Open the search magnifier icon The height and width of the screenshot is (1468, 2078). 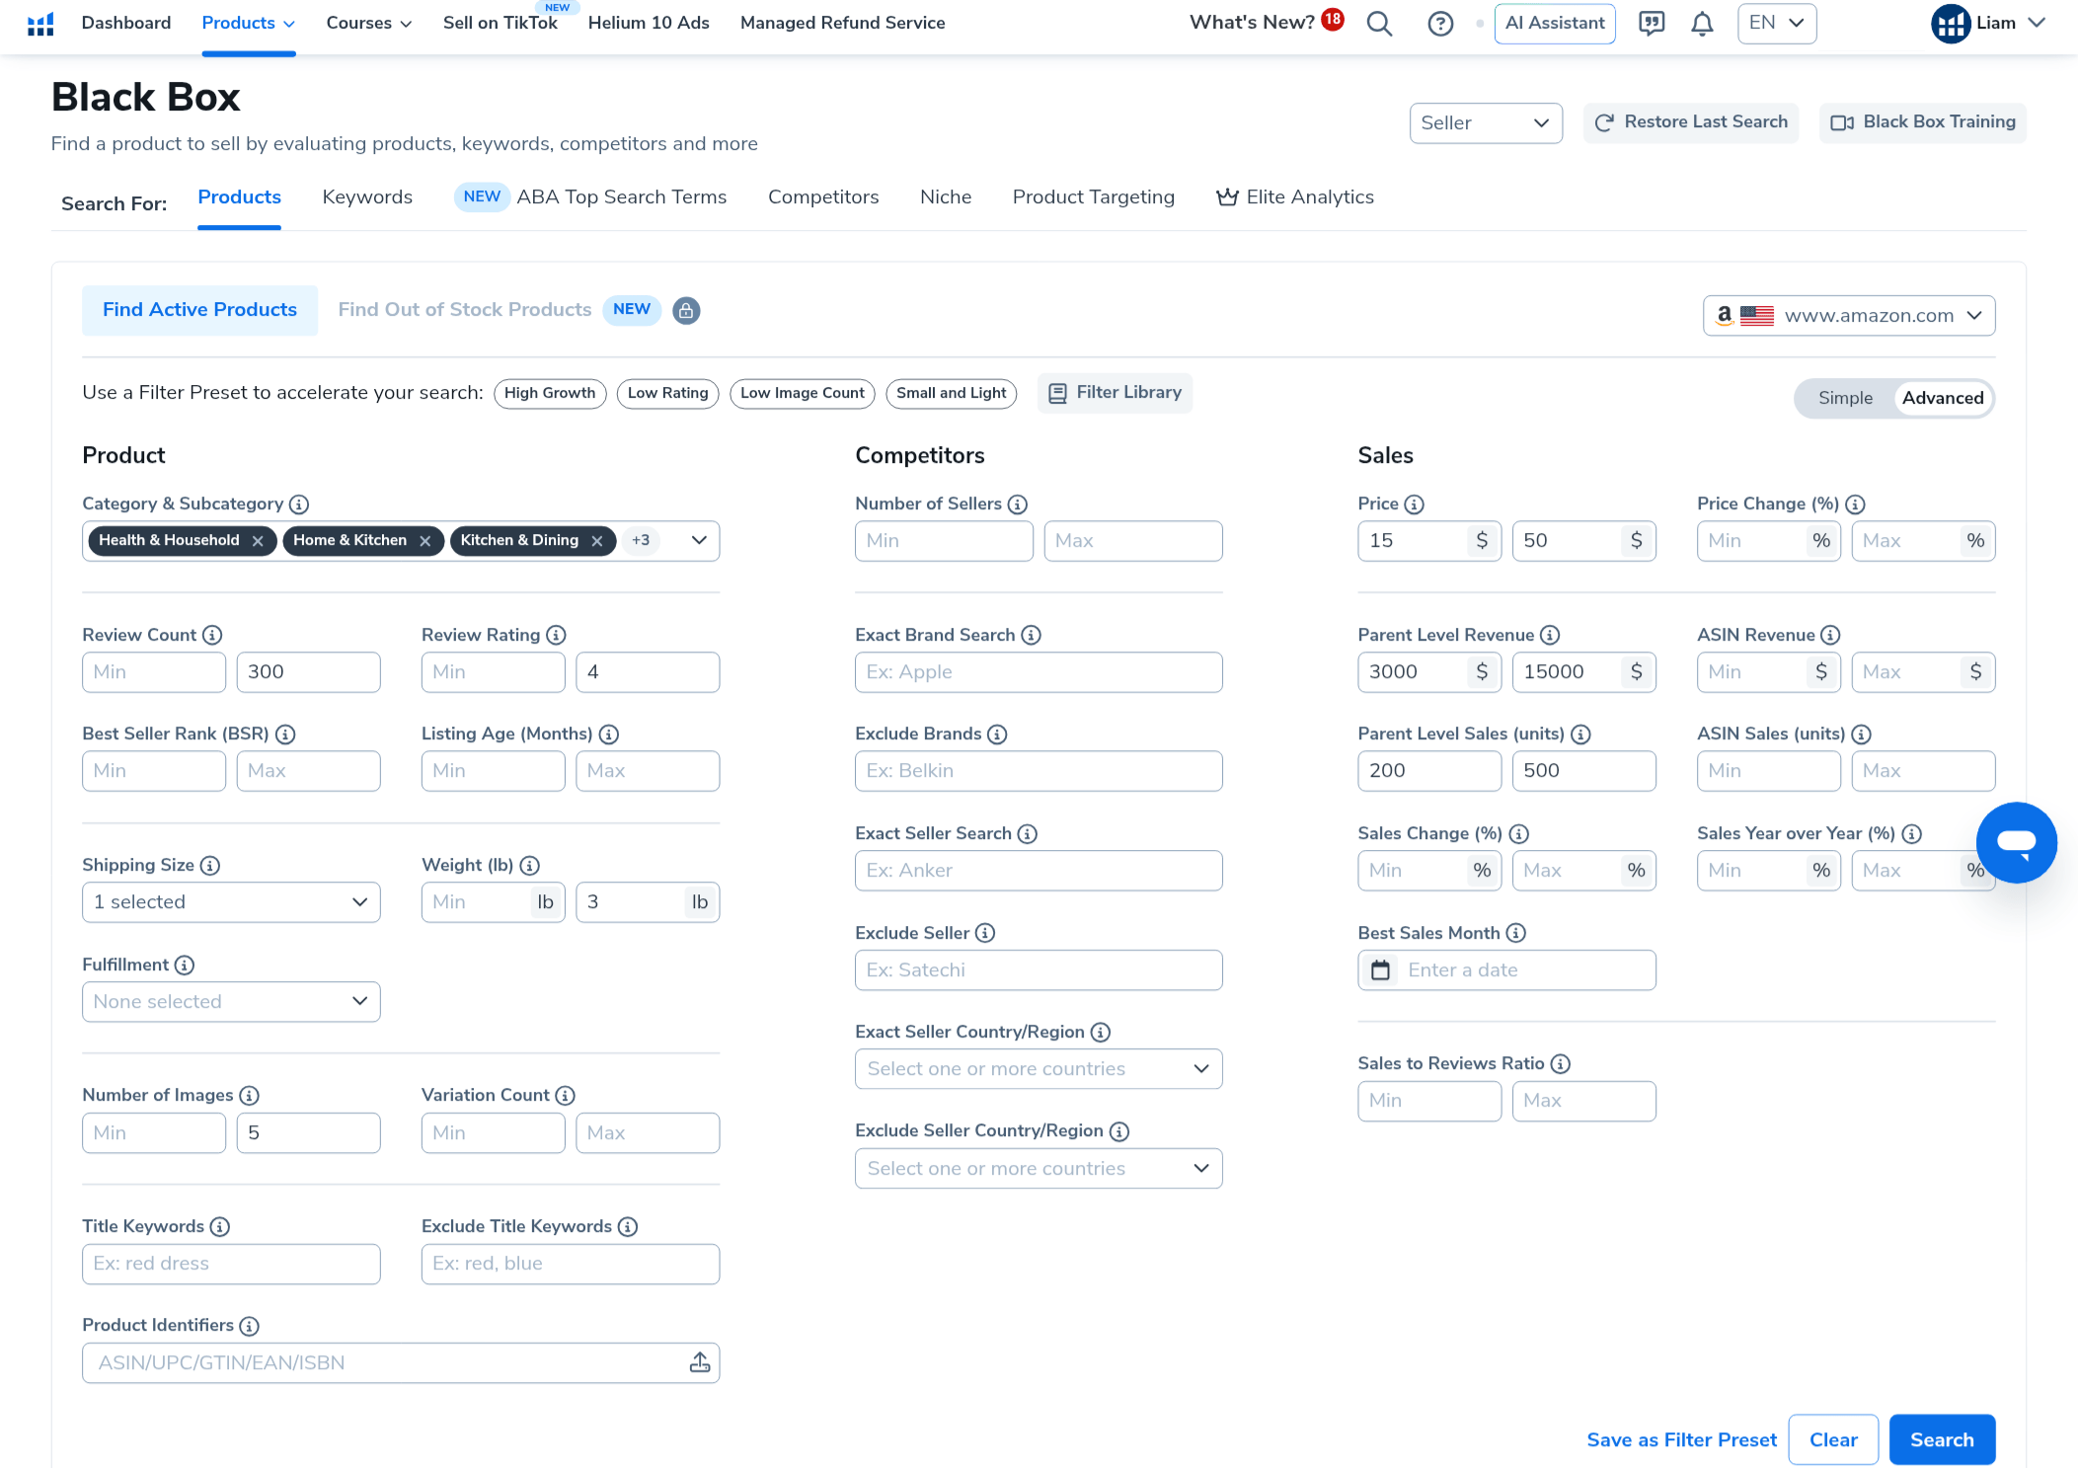tap(1379, 24)
